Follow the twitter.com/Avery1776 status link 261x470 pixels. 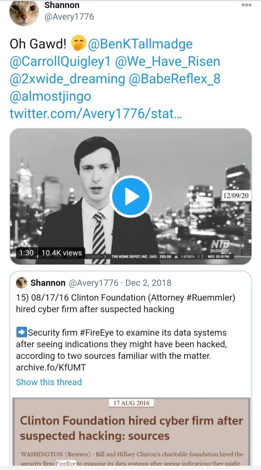click(x=96, y=113)
